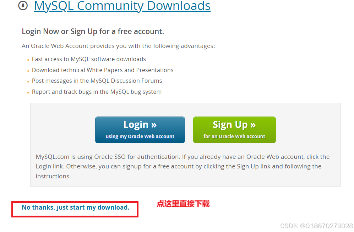Click the orange bullet beside Post messages
Image resolution: width=354 pixels, height=232 pixels.
[x=28, y=82]
